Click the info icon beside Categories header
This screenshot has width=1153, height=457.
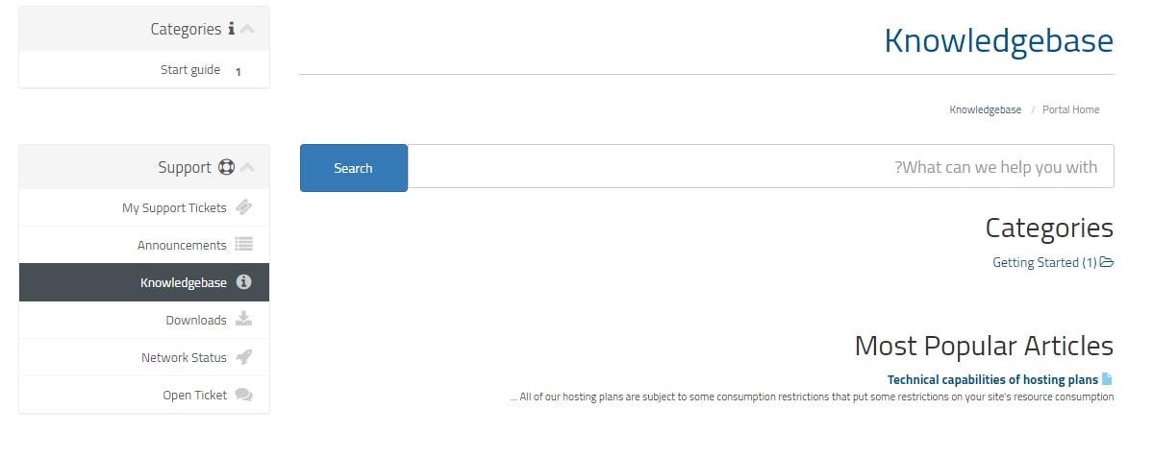tap(232, 29)
